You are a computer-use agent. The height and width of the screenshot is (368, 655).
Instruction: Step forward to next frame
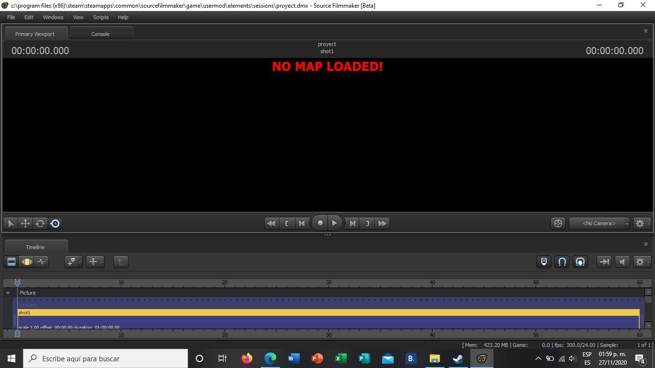(352, 223)
